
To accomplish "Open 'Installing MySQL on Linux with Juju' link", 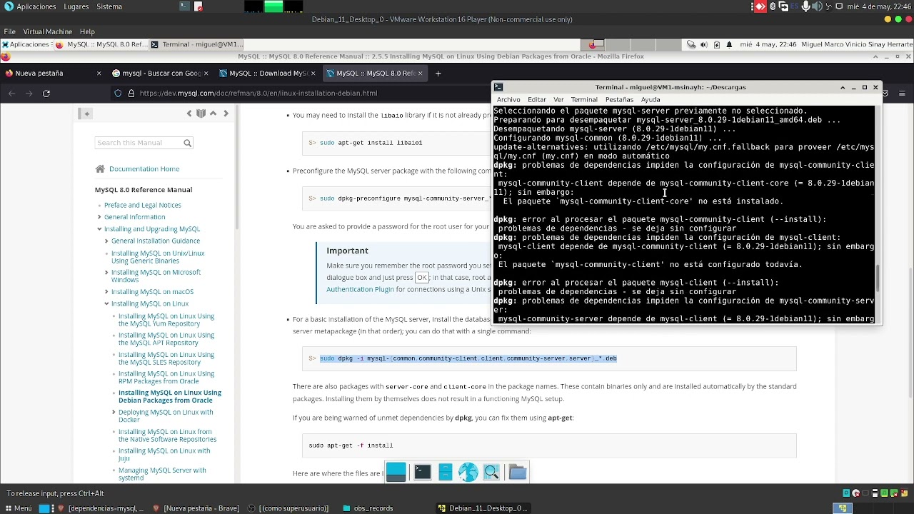I will 164,454.
